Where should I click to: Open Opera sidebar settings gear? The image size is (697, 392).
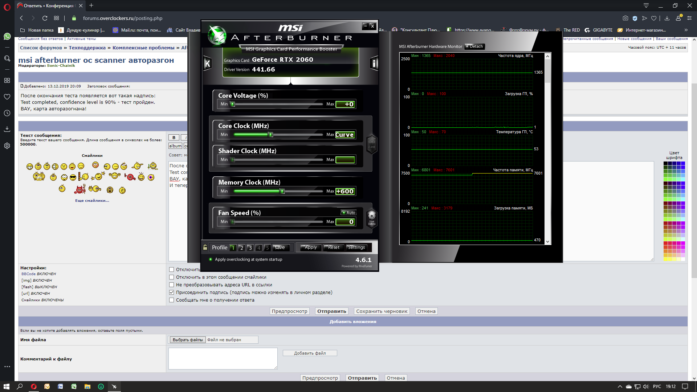pos(7,146)
